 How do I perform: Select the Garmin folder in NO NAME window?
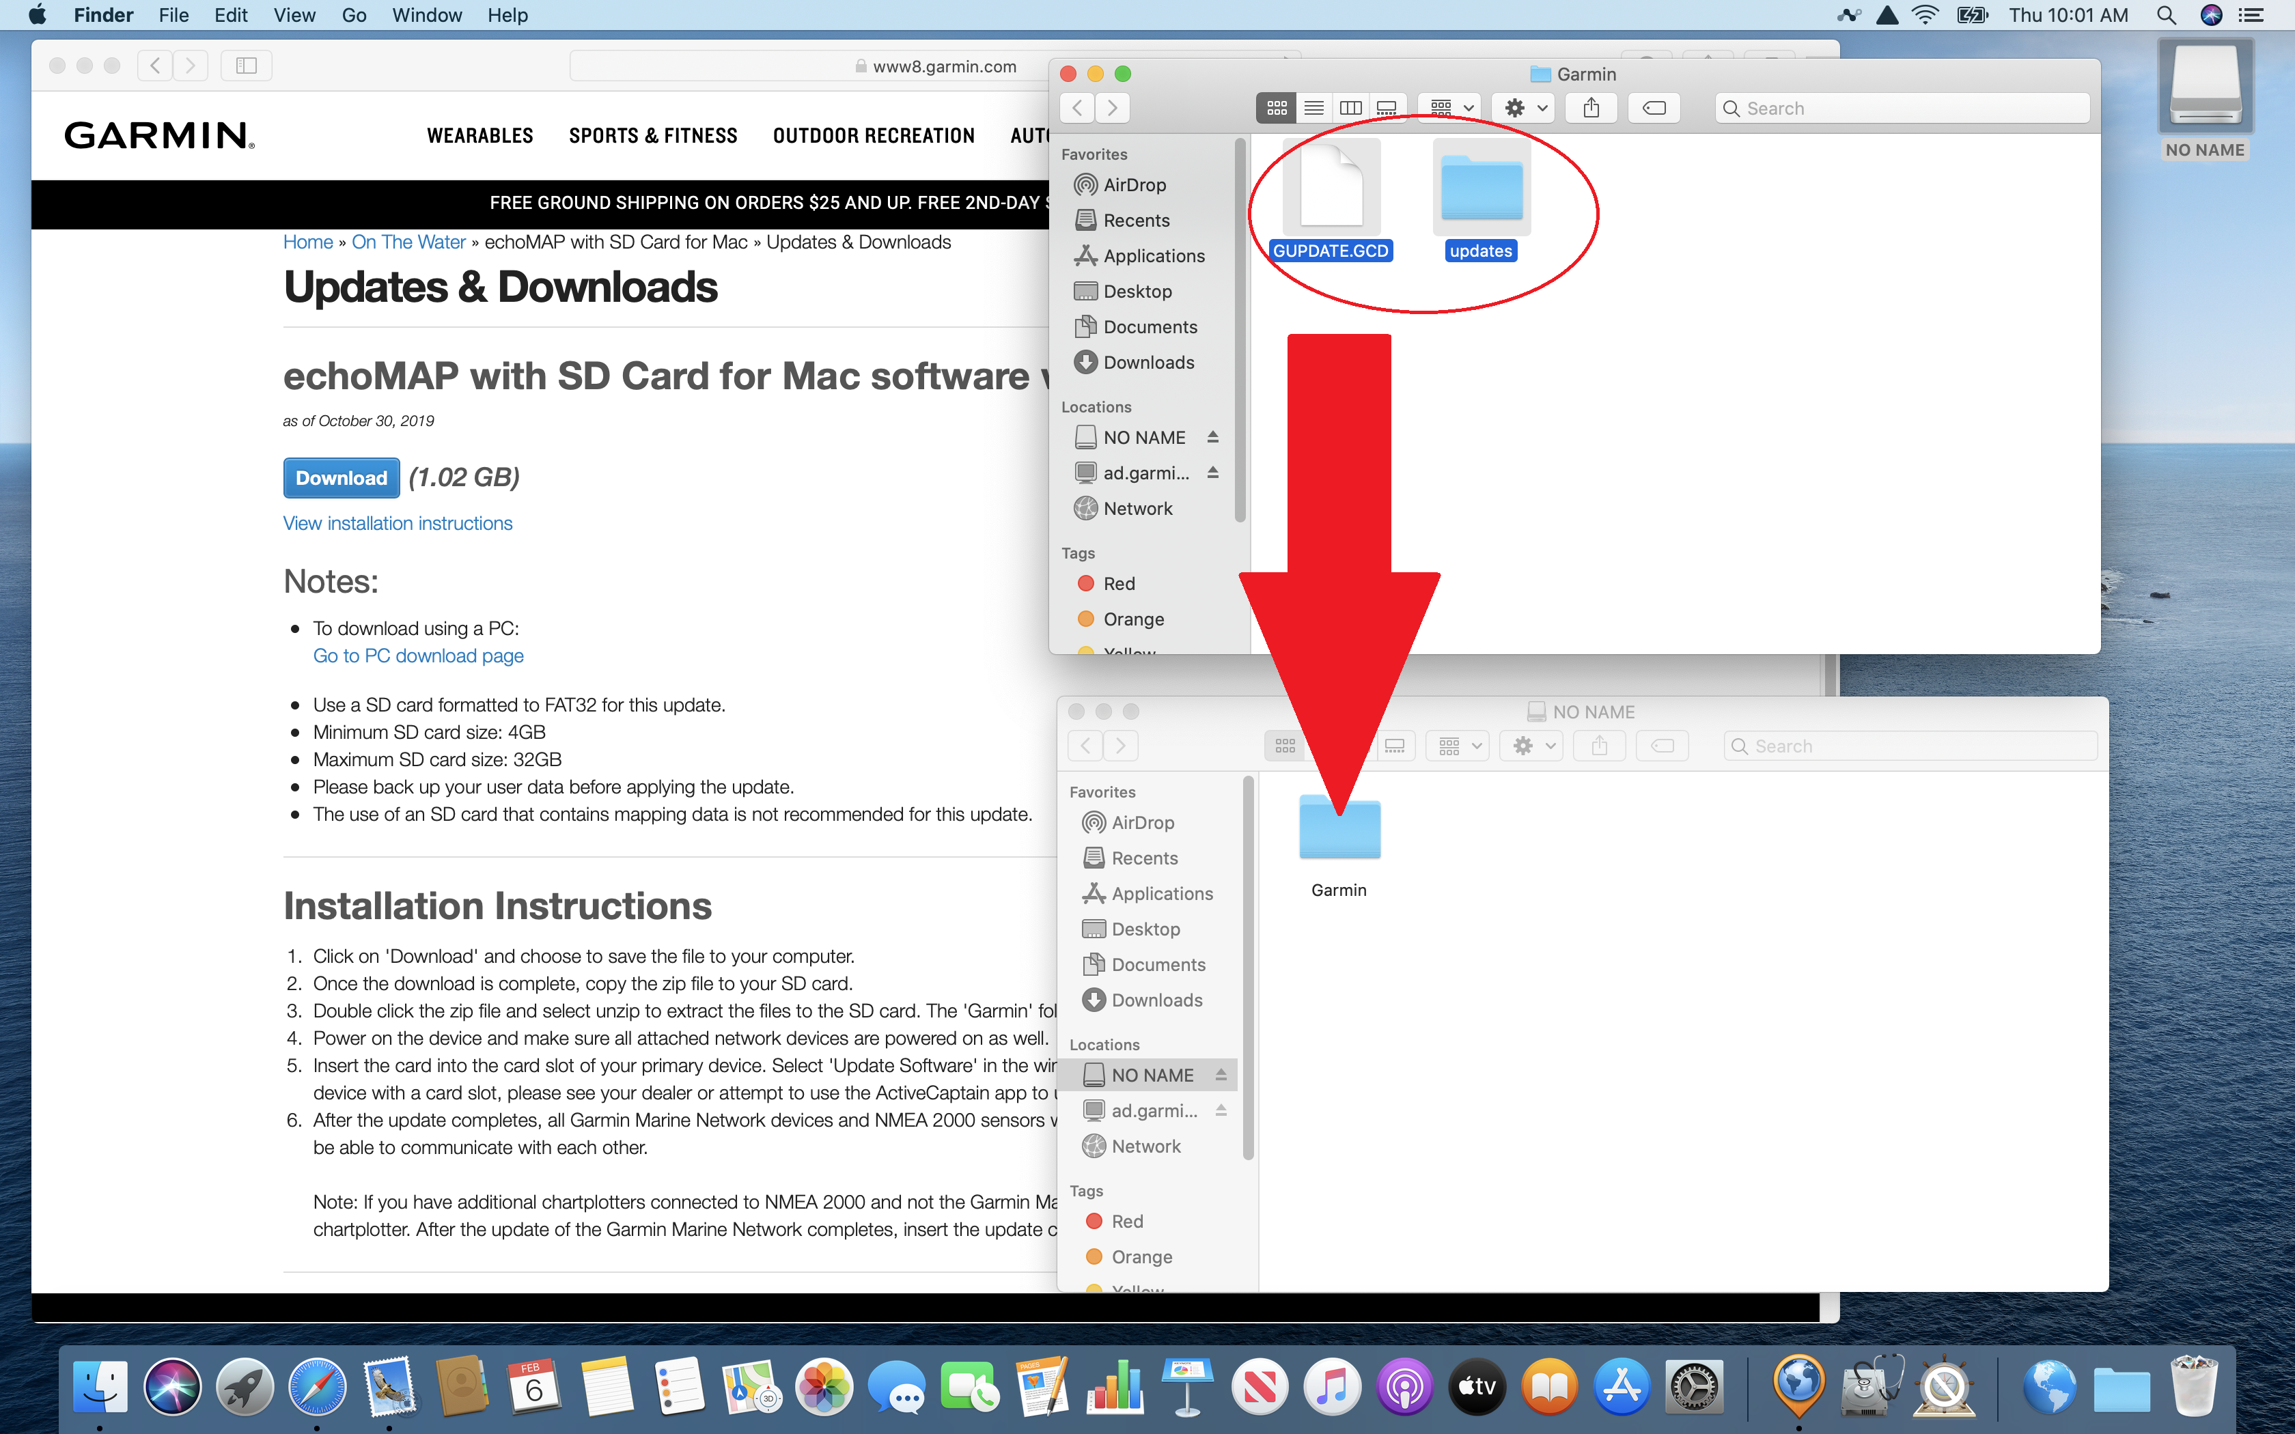click(1339, 845)
